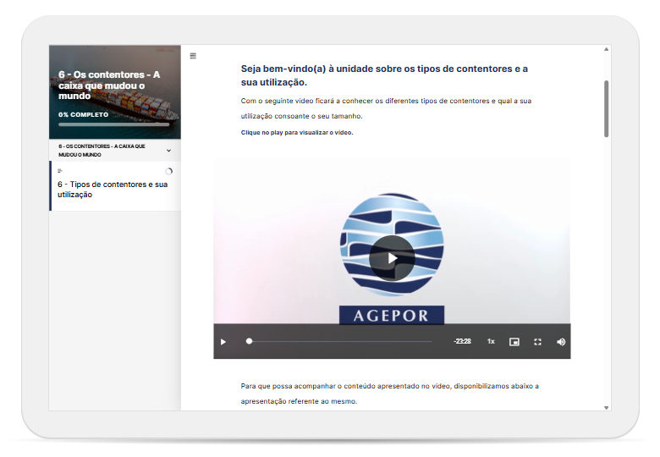Click the scroll down arrow of the page scrollbar
This screenshot has height=457, width=660.
606,407
